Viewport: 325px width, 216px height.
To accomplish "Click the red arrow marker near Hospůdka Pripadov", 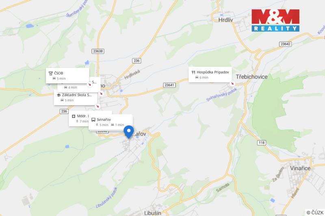I will pyautogui.click(x=232, y=83).
